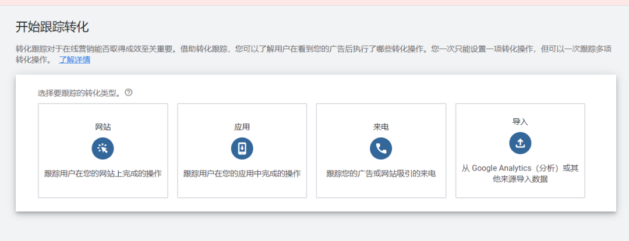Click the import upload arrow icon
Screen dimensions: 629x241
[x=520, y=143]
